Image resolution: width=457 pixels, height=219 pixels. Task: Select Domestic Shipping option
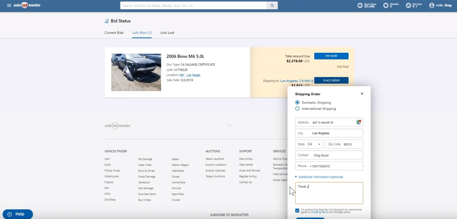pyautogui.click(x=297, y=102)
